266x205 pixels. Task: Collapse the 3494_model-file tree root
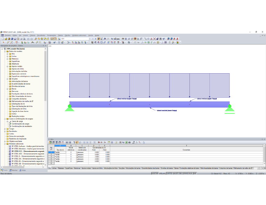(x=2, y=49)
